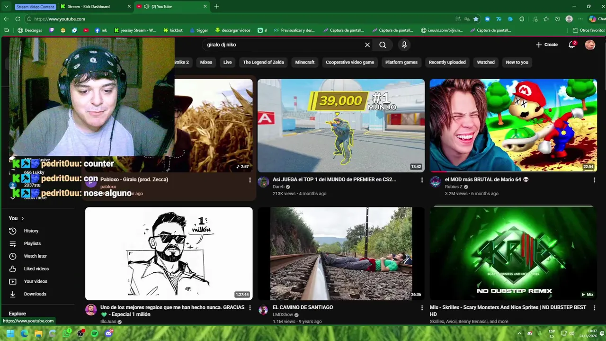Screen dimensions: 606x341
Task: Expand the tab list dropdown arrow
Action: [6, 7]
